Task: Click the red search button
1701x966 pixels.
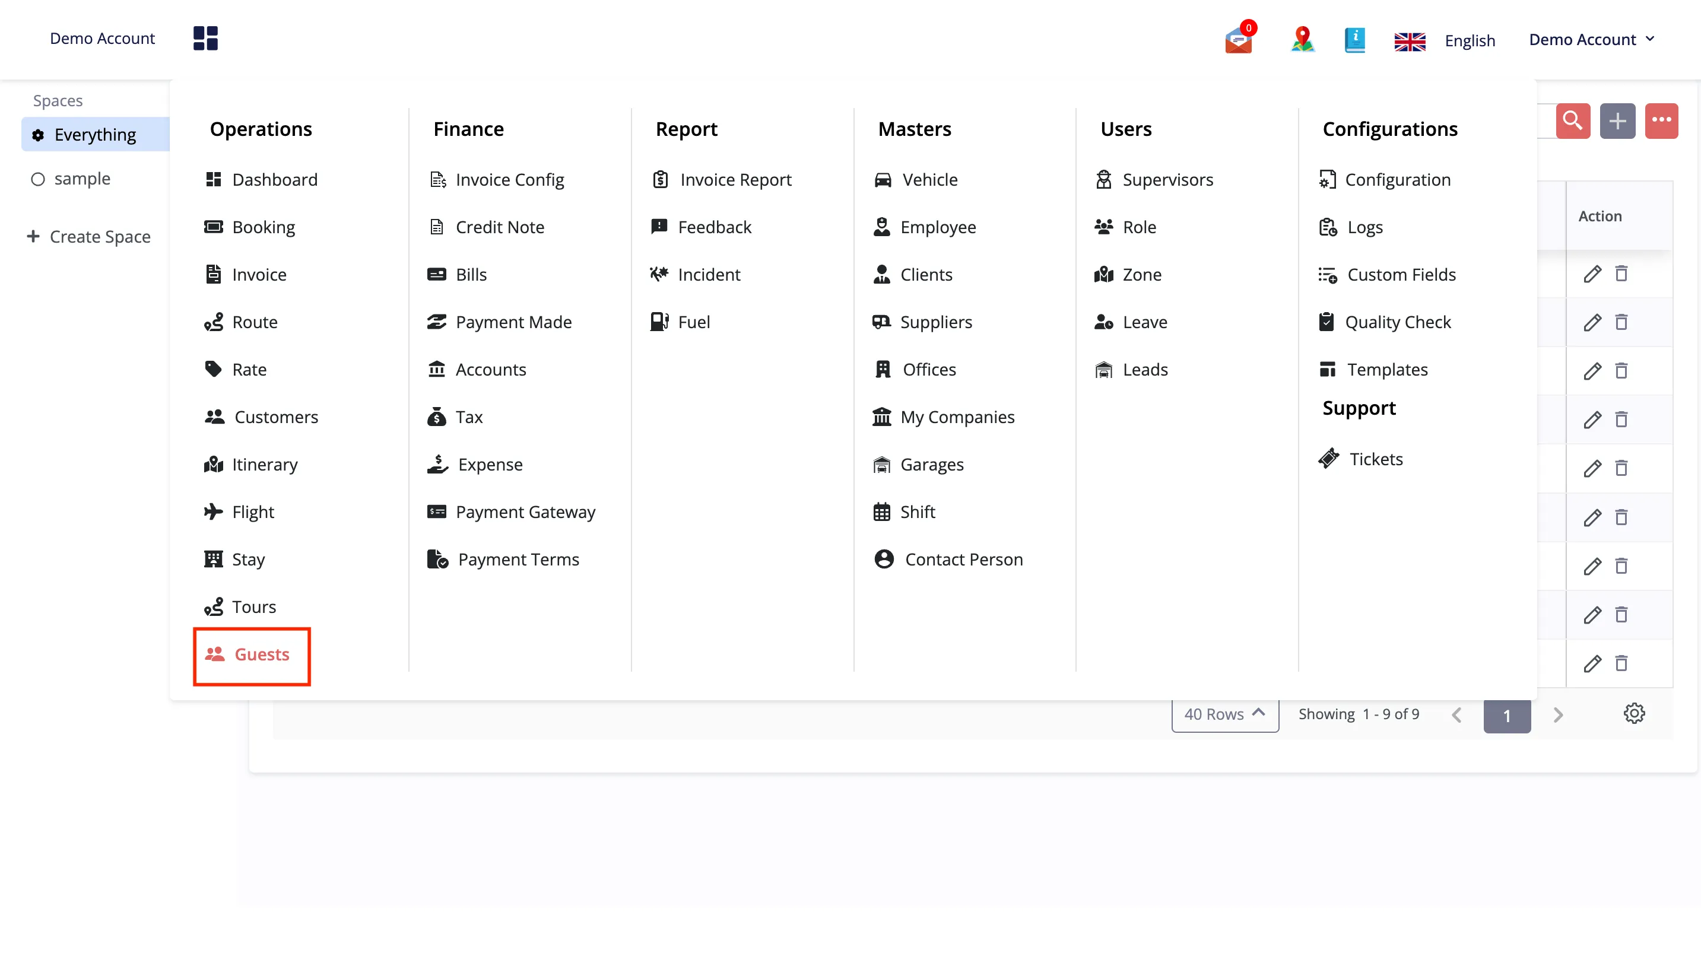Action: (x=1572, y=121)
